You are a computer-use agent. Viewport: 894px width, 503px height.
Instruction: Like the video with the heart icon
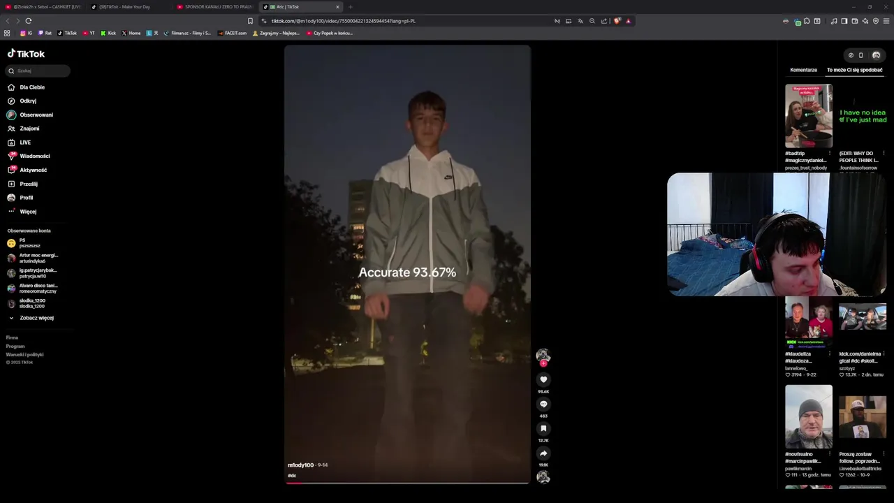coord(543,379)
